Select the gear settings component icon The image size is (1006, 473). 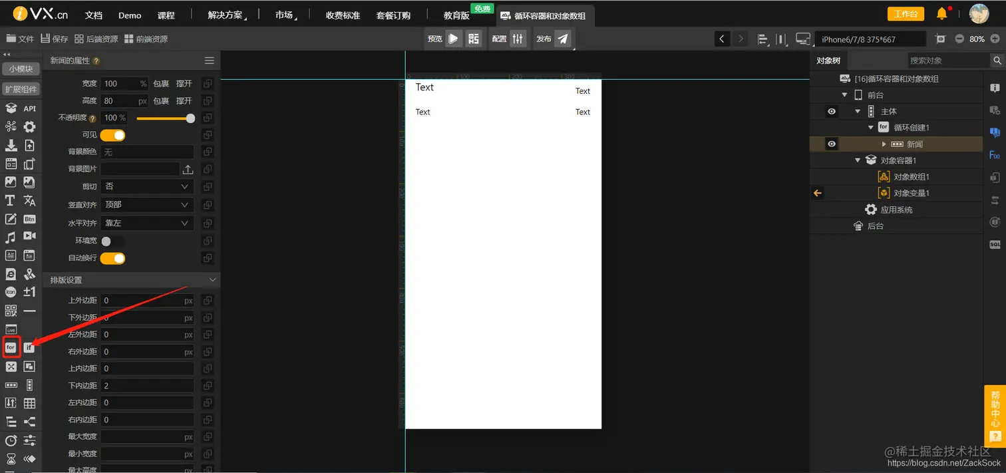coord(29,126)
